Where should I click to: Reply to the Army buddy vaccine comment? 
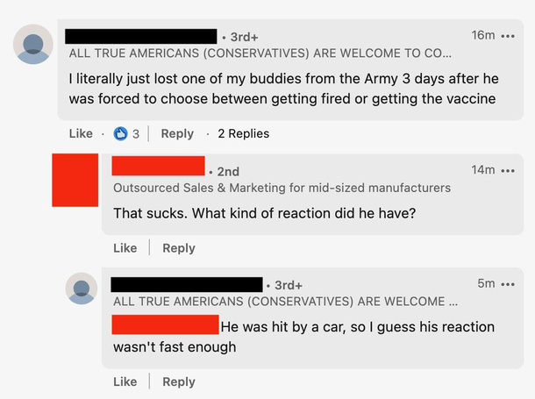[x=177, y=133]
